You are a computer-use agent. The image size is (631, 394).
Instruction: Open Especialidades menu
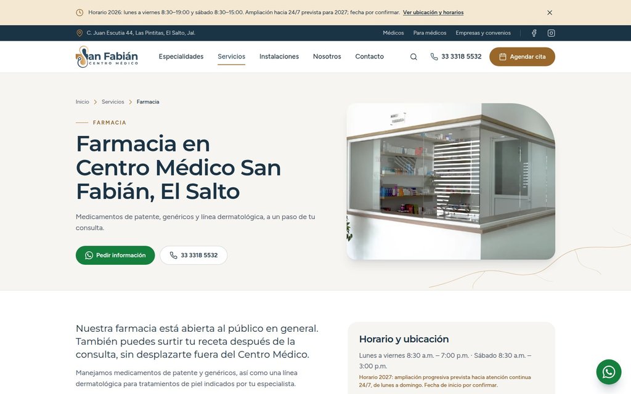(181, 57)
